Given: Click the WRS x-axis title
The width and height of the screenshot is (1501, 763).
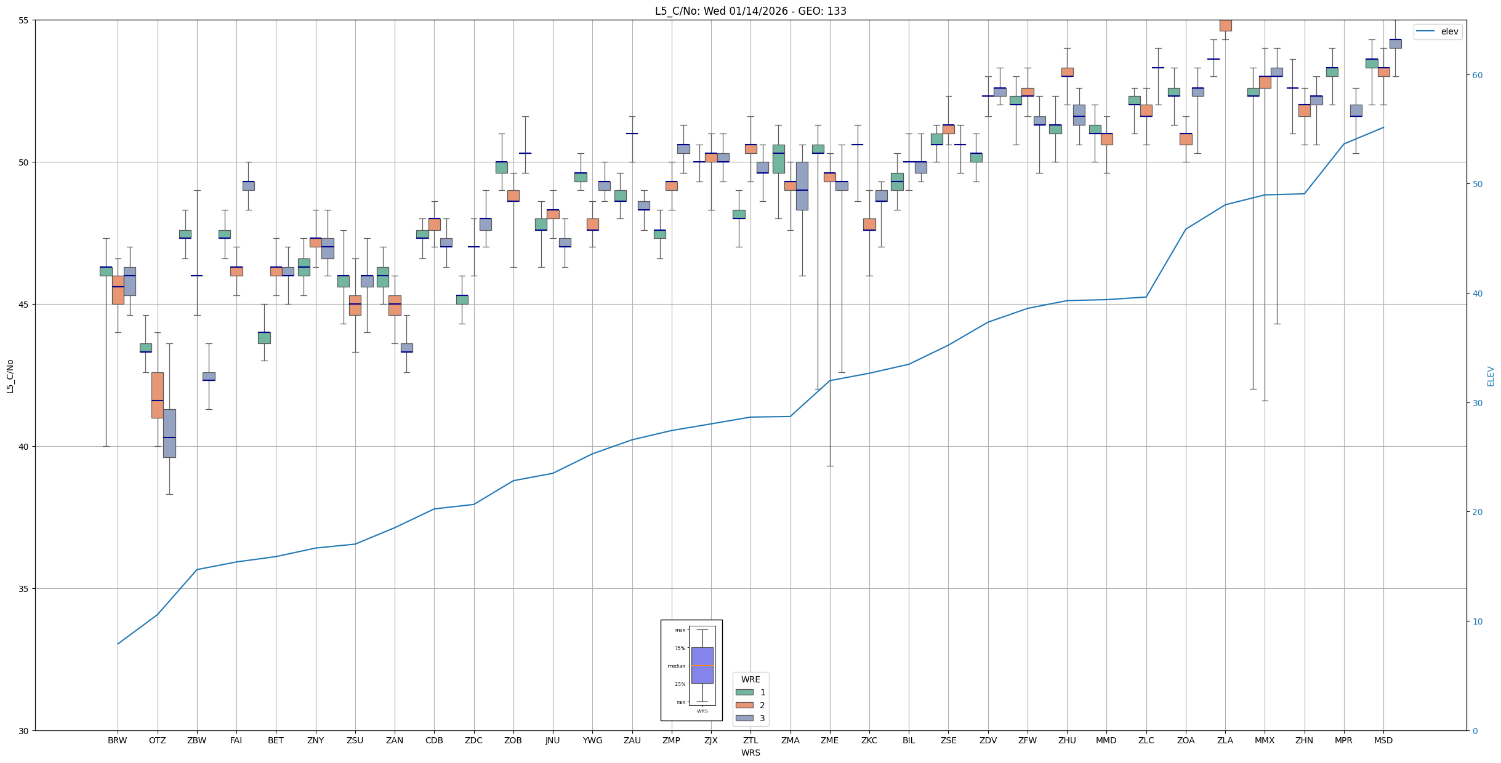Looking at the screenshot, I should (750, 753).
